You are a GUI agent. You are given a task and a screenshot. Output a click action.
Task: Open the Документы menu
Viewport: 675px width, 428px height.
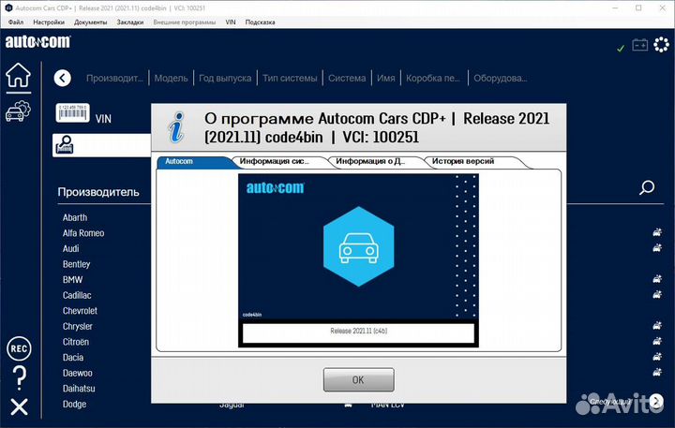coord(90,22)
